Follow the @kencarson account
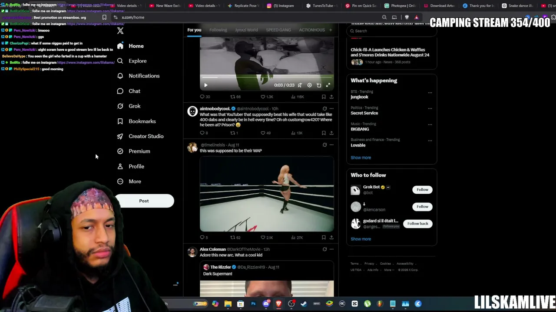The width and height of the screenshot is (556, 312). pyautogui.click(x=422, y=207)
